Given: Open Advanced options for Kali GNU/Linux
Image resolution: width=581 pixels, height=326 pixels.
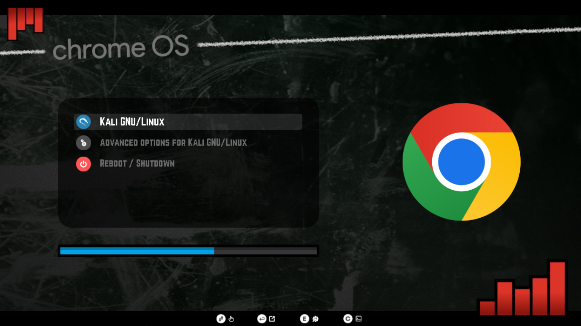Looking at the screenshot, I should [x=173, y=143].
